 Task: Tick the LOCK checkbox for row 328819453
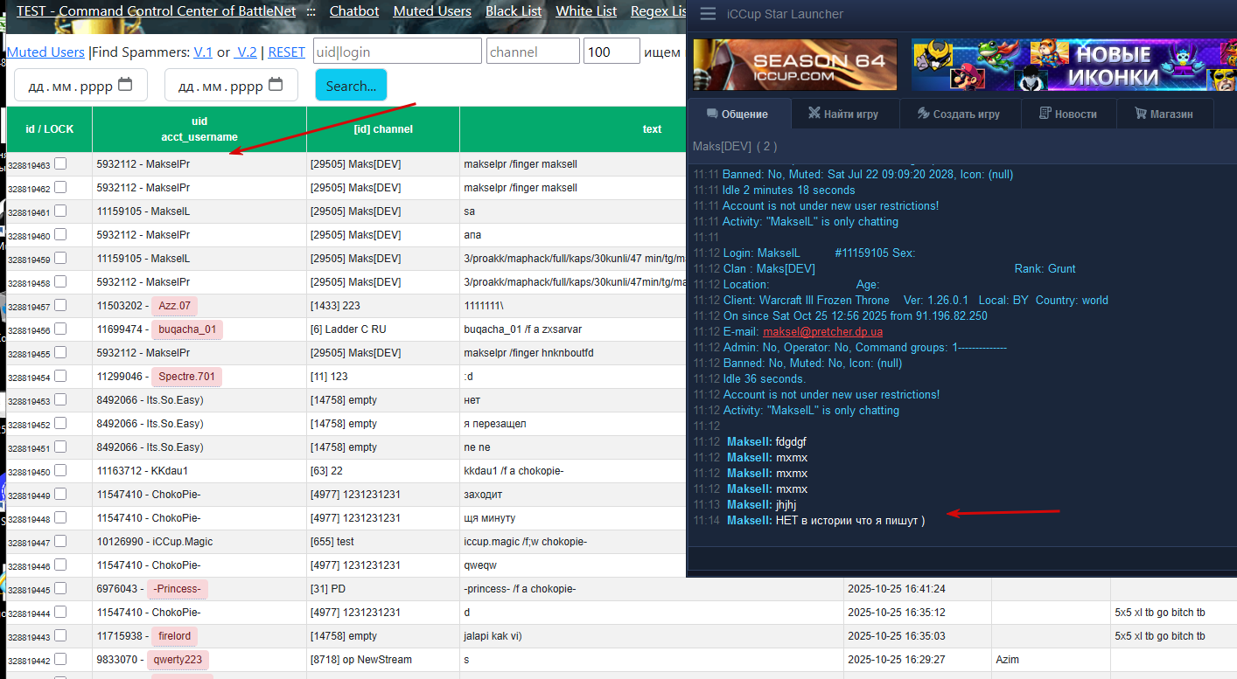click(x=60, y=399)
